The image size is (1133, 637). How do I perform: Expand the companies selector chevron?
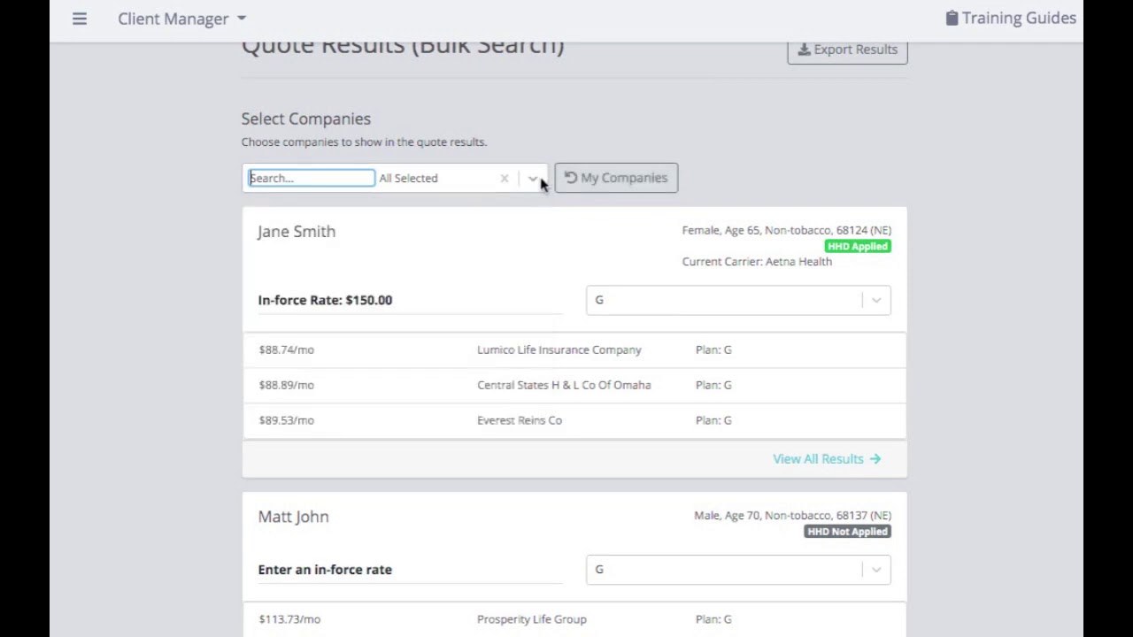click(533, 178)
